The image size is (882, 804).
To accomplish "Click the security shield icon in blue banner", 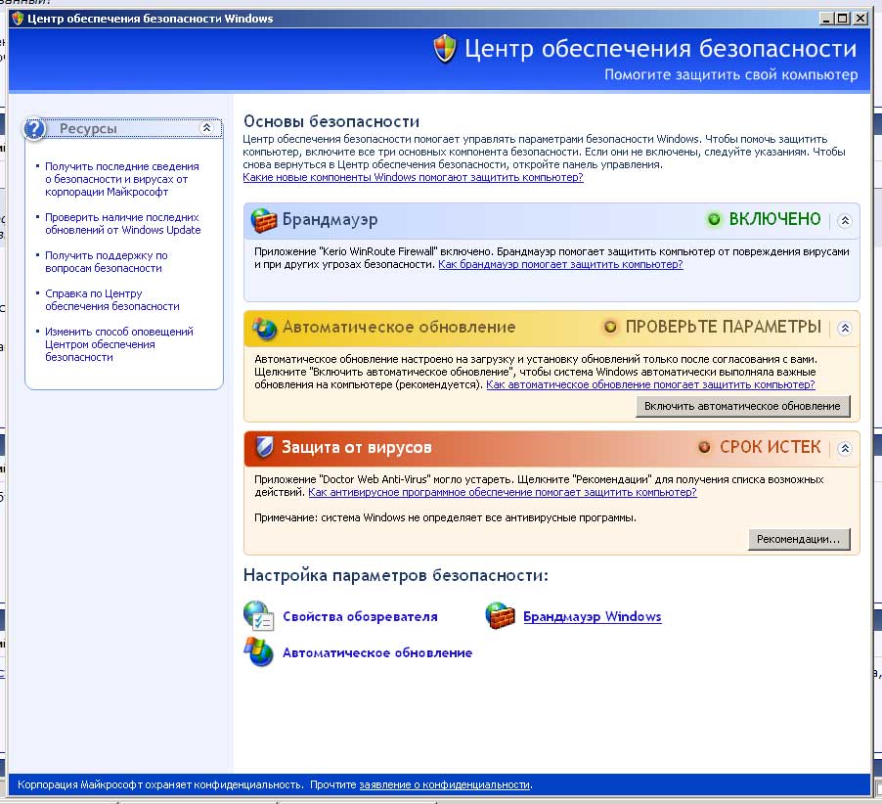I will tap(444, 49).
